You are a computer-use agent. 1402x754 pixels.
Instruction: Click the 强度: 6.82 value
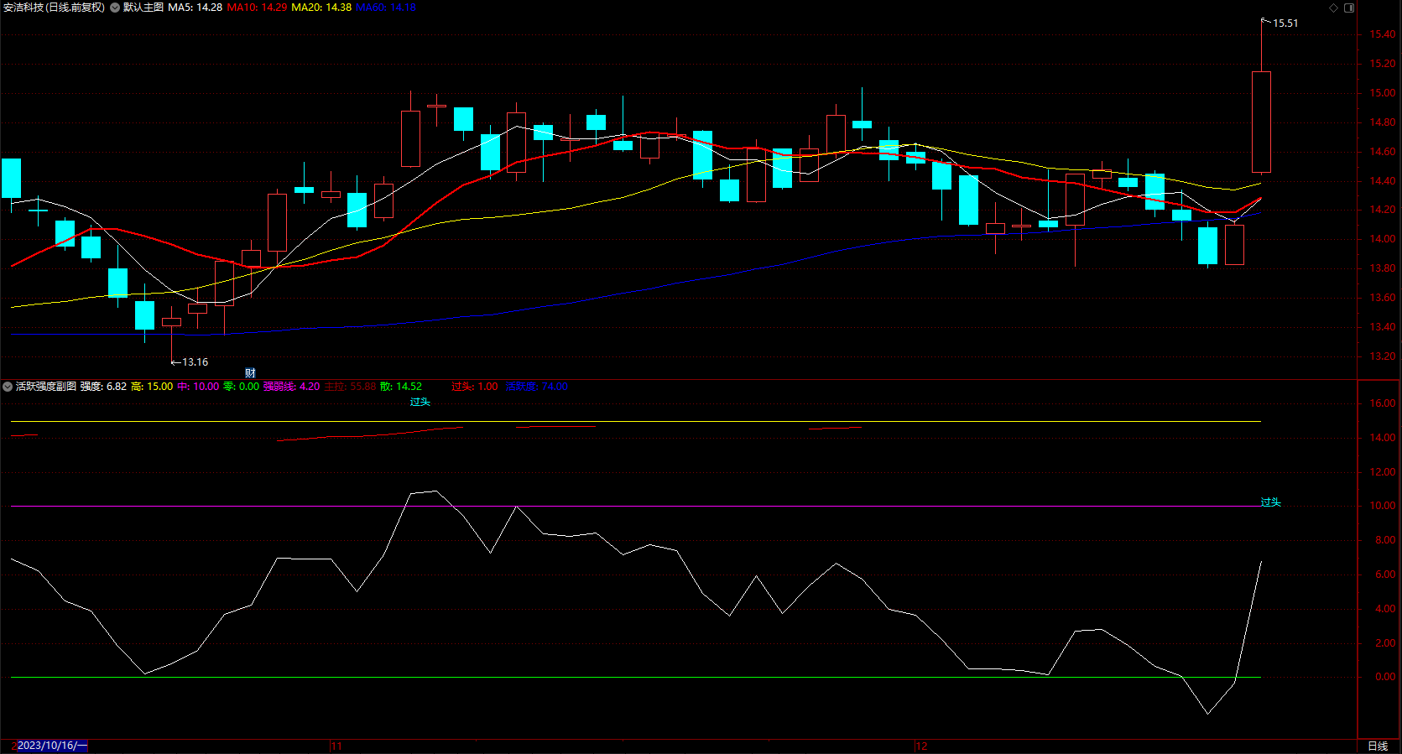tap(104, 387)
